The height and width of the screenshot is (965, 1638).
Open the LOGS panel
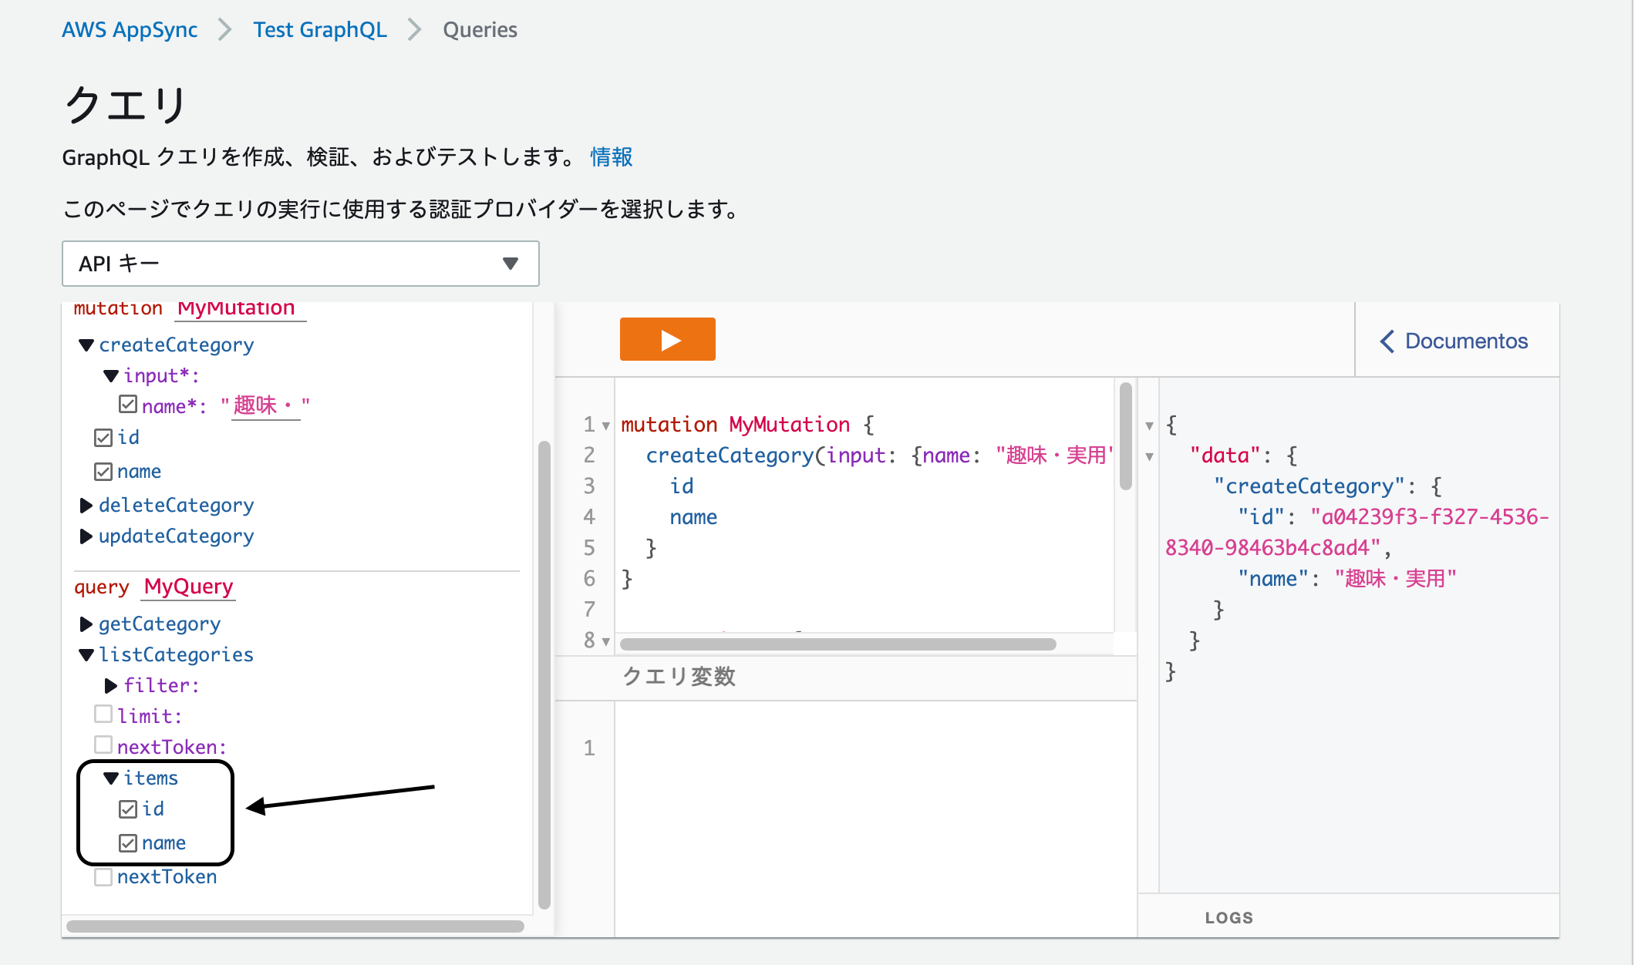pyautogui.click(x=1229, y=918)
